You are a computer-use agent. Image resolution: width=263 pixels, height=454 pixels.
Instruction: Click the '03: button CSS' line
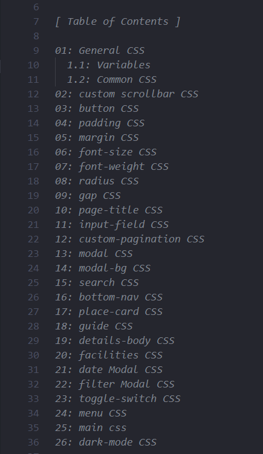pos(97,109)
